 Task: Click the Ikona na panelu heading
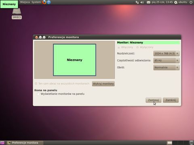pos(46,90)
